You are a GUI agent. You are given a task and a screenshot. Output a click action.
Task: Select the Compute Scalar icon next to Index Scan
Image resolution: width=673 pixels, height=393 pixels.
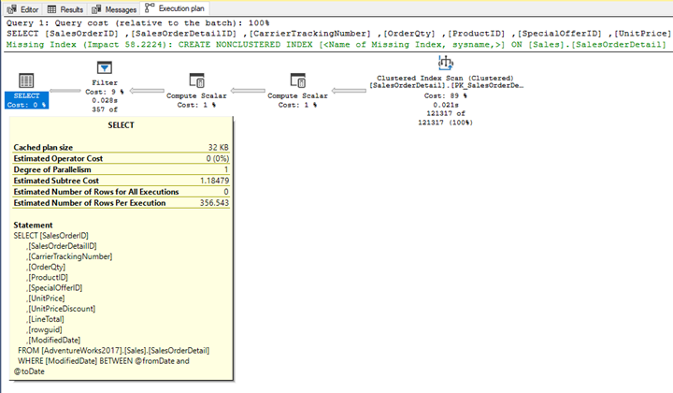tap(298, 80)
